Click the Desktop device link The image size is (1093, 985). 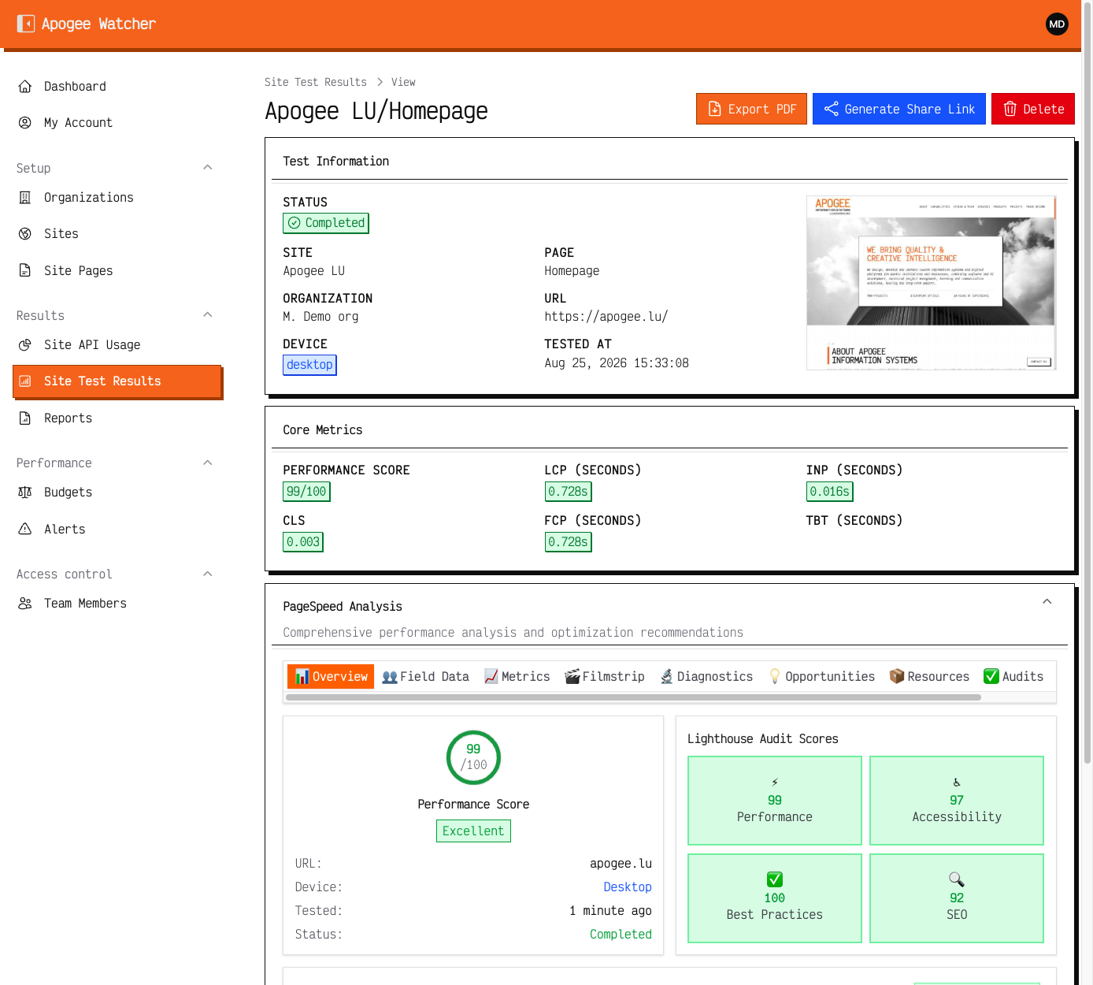[628, 887]
